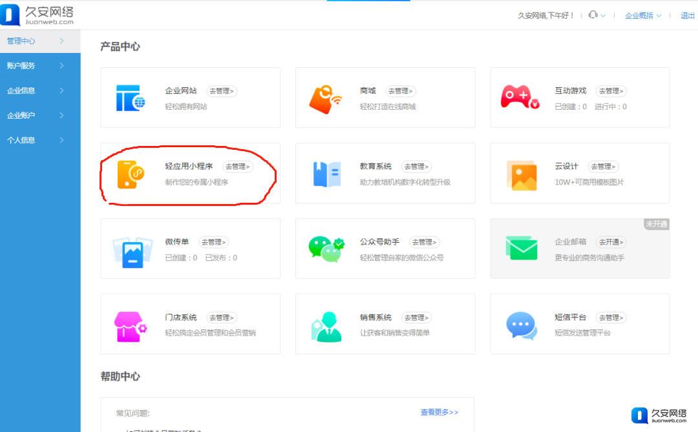This screenshot has height=432, width=698.
Task: Click 去管理 button for 门店系统
Action: pyautogui.click(x=222, y=318)
